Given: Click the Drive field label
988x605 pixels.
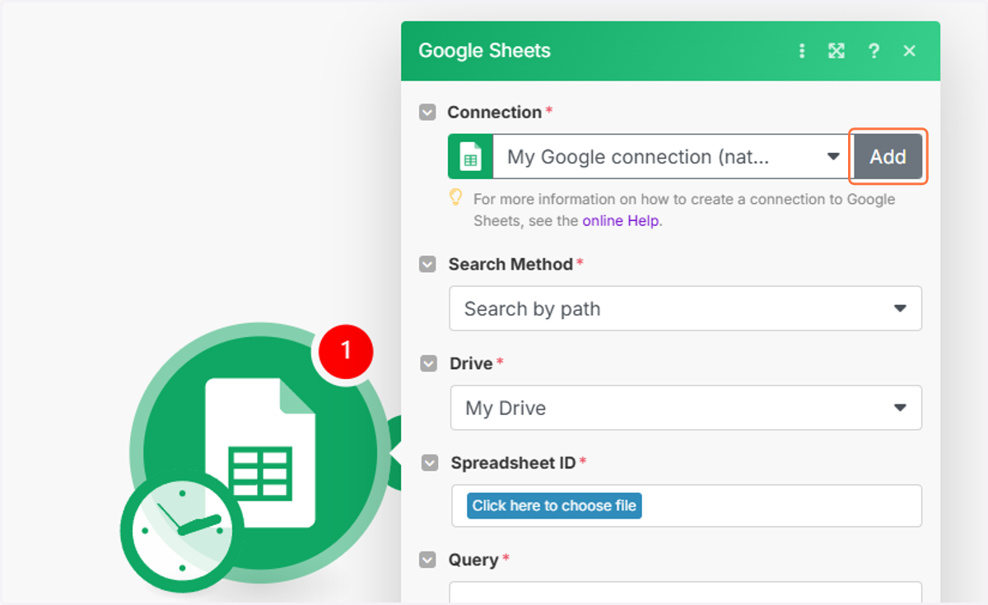Looking at the screenshot, I should coord(471,363).
